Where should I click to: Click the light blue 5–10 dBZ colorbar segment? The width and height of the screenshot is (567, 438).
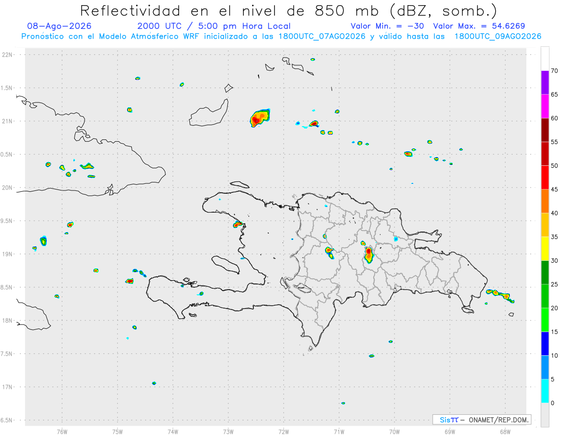click(545, 368)
